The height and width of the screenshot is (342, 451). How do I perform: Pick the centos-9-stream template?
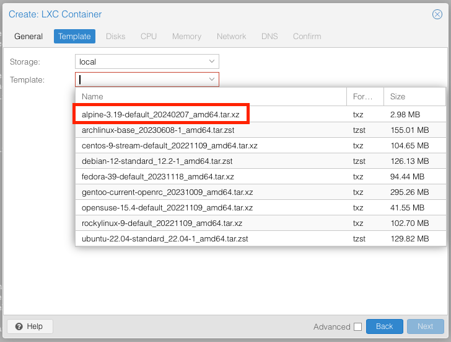coord(169,146)
